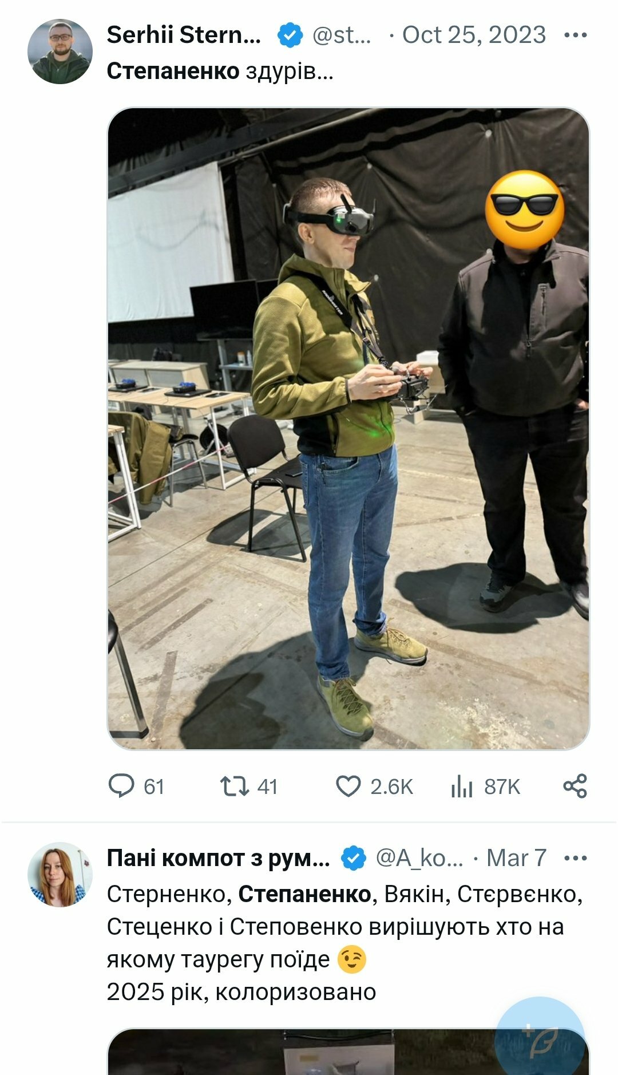Click the Mar 7 timestamp
Screen dimensions: 618x1075
coord(516,858)
